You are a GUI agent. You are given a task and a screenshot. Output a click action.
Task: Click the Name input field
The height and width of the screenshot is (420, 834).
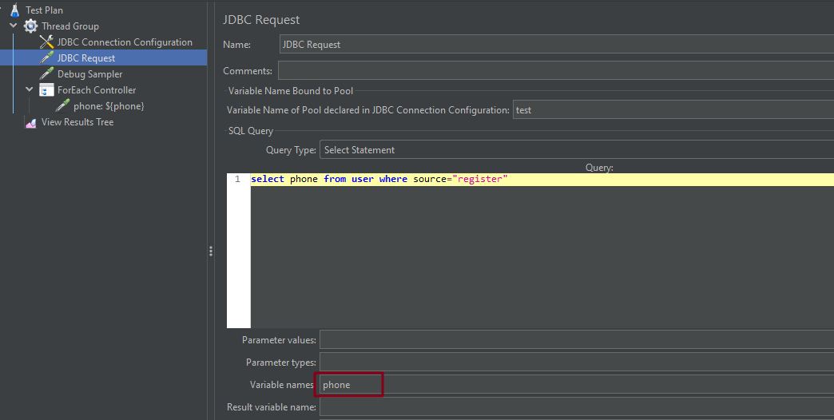556,45
